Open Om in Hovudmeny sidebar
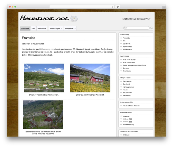The width and height of the screenshot is (173, 147). point(124,41)
